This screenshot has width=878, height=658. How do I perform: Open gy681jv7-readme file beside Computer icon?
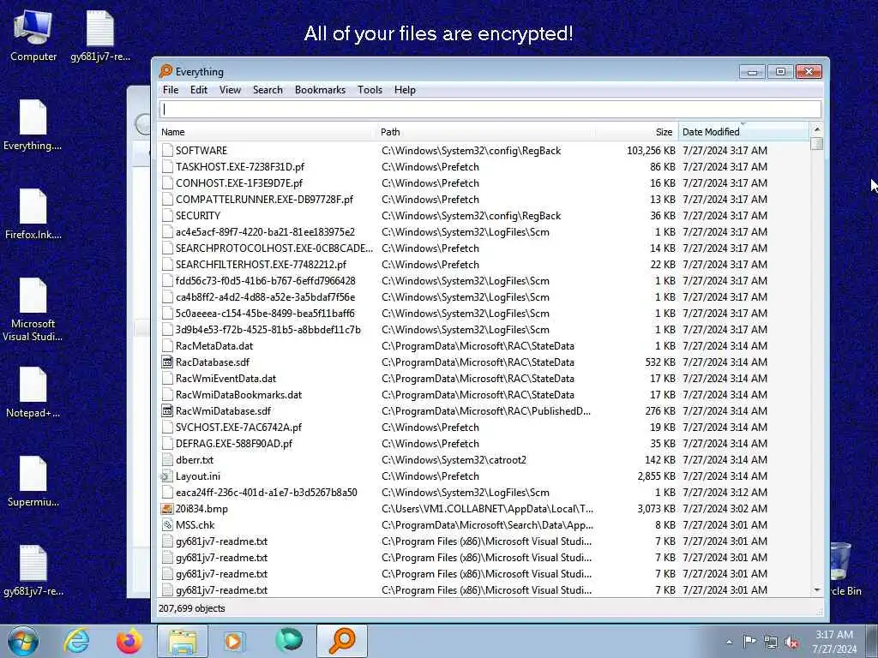coord(100,36)
